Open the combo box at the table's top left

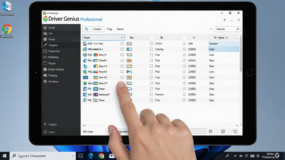coord(103,37)
